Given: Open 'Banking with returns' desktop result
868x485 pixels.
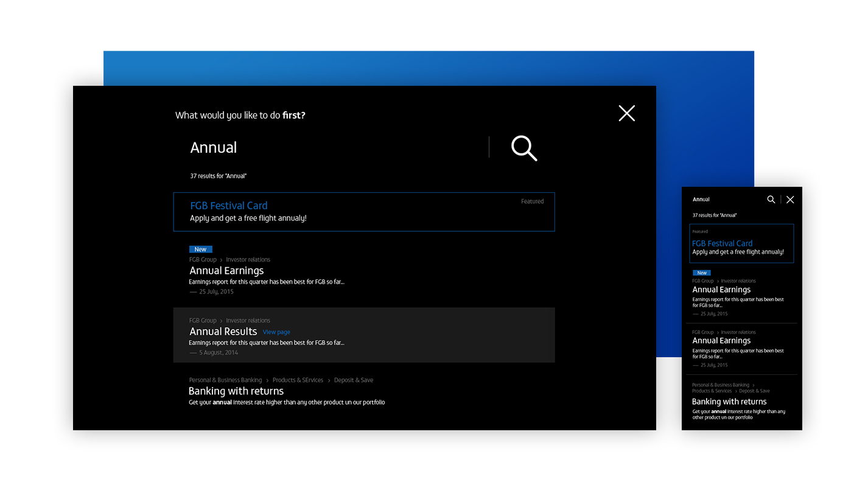Looking at the screenshot, I should pyautogui.click(x=236, y=391).
